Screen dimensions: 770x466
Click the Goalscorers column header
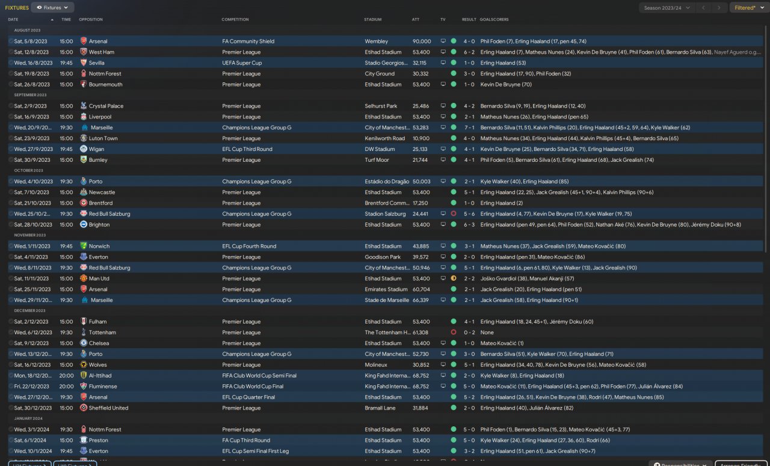coord(494,20)
